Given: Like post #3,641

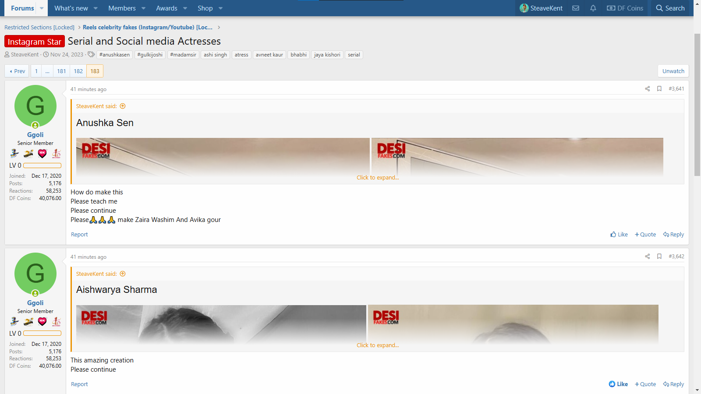Looking at the screenshot, I should tap(619, 235).
